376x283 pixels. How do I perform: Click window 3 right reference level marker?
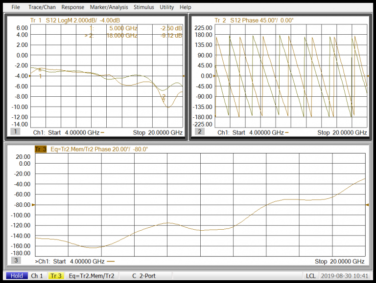pyautogui.click(x=367, y=205)
